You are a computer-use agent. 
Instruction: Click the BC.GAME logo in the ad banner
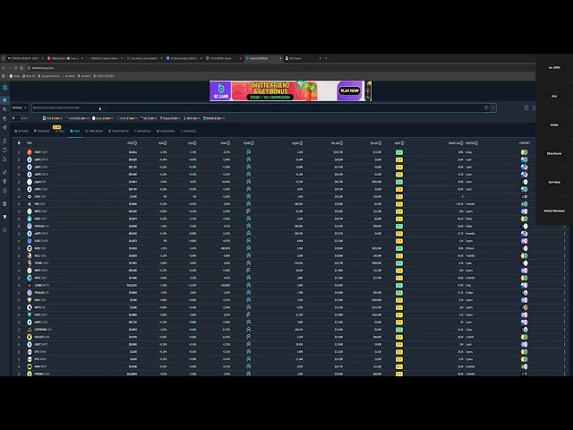(220, 90)
